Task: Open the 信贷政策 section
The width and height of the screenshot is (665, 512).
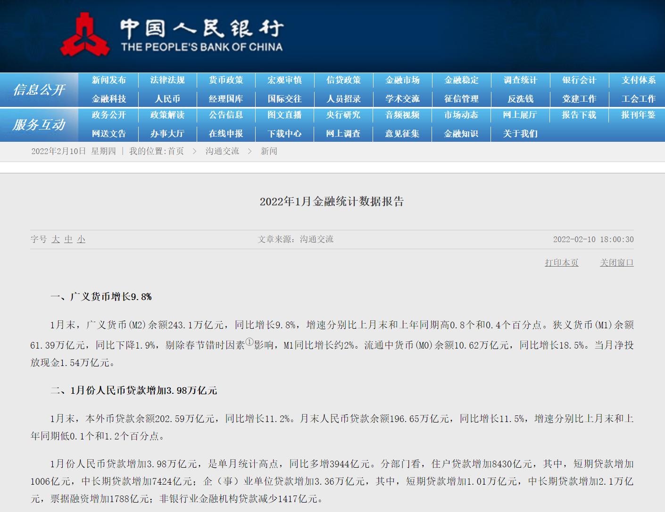Action: pyautogui.click(x=344, y=80)
